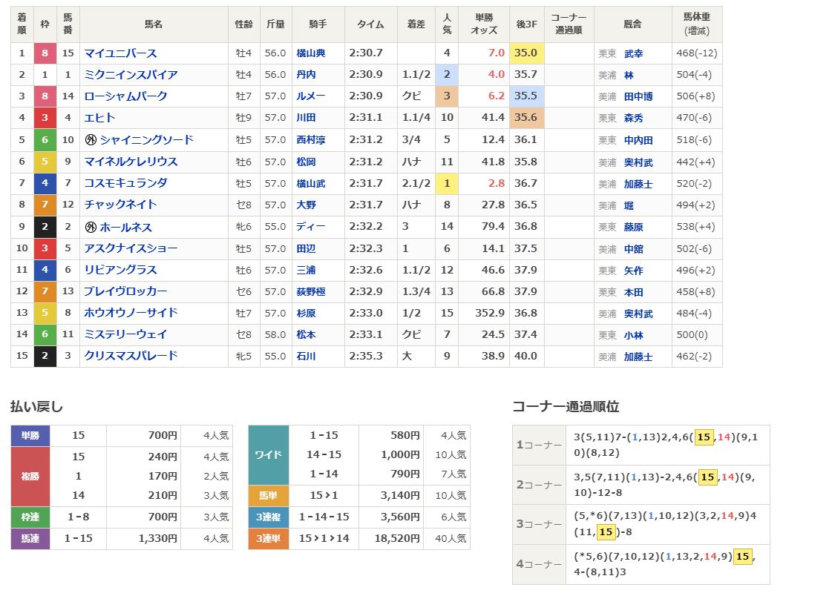
Task: Click the 馬連 payout label
Action: pyautogui.click(x=30, y=539)
